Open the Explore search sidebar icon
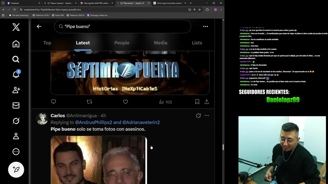Screen dimensions: 328x184 [16, 59]
